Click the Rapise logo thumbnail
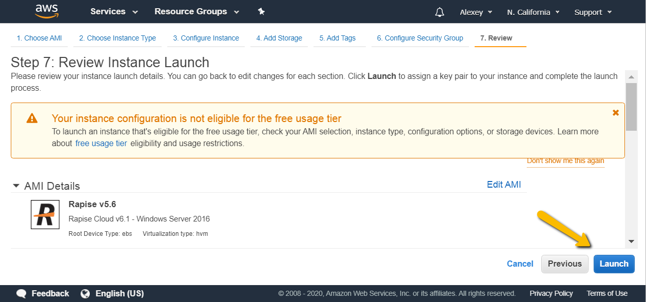The height and width of the screenshot is (302, 646). point(45,214)
